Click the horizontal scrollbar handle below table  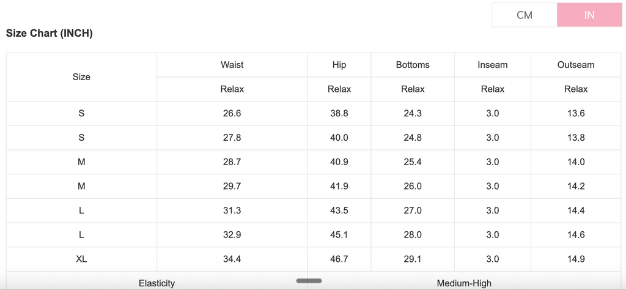(309, 281)
